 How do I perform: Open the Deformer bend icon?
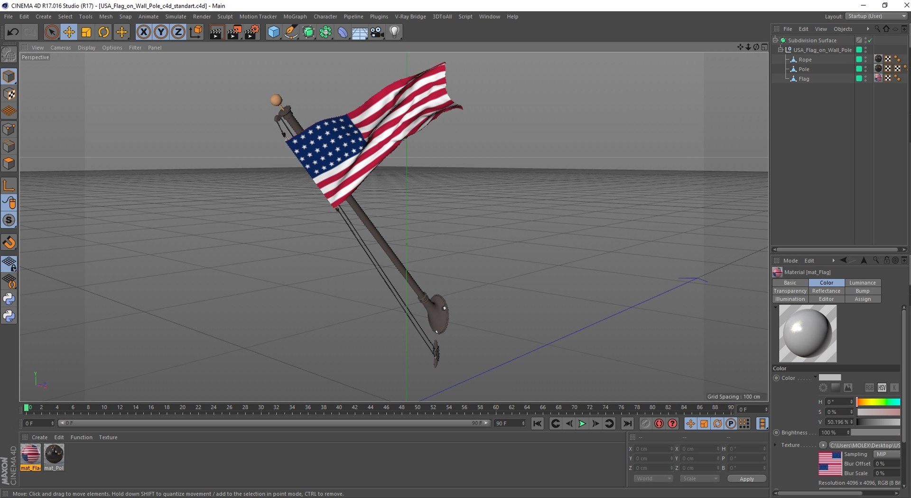pyautogui.click(x=343, y=32)
